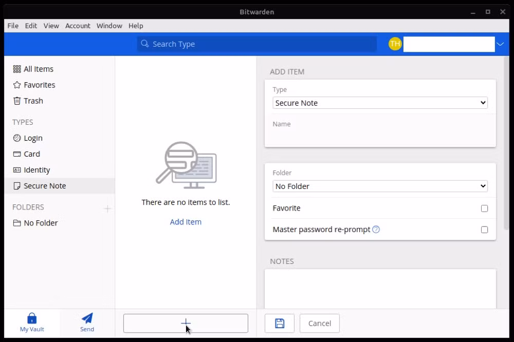Viewport: 514px width, 342px height.
Task: Expand the account switcher chevron
Action: point(500,44)
